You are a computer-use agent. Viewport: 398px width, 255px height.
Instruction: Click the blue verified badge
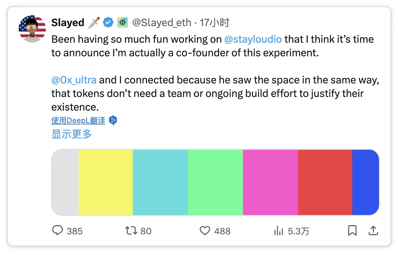point(108,23)
